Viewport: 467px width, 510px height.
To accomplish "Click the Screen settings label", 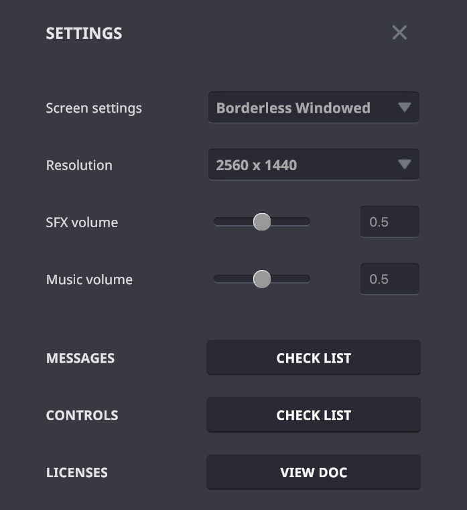I will pyautogui.click(x=94, y=108).
